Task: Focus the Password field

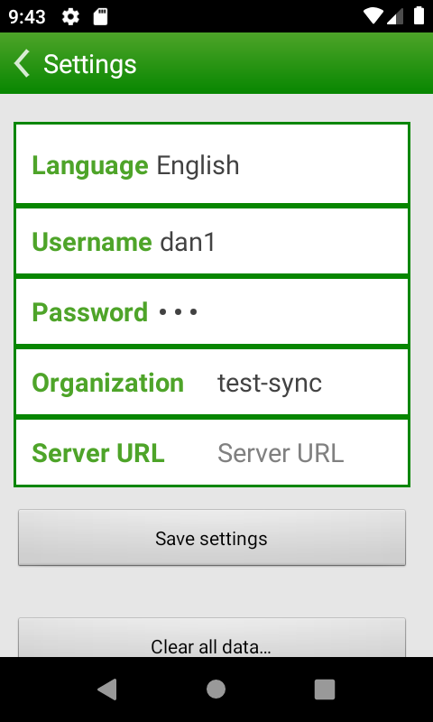Action: (x=212, y=311)
